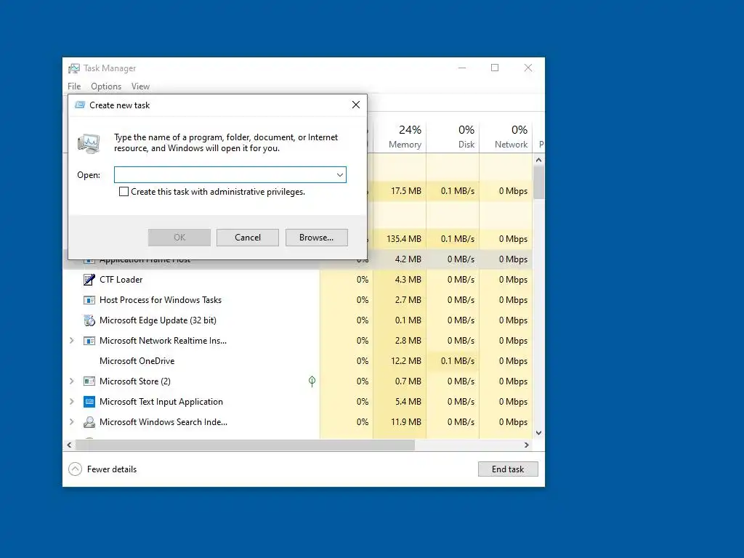Click the scroll left arrow at bottom
Viewport: 744px width, 558px height.
pos(69,445)
